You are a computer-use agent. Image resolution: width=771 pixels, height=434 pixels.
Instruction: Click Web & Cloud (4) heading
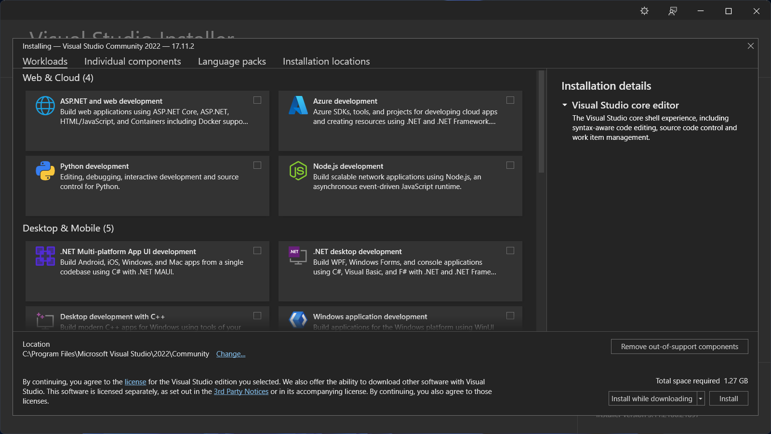[x=58, y=78]
